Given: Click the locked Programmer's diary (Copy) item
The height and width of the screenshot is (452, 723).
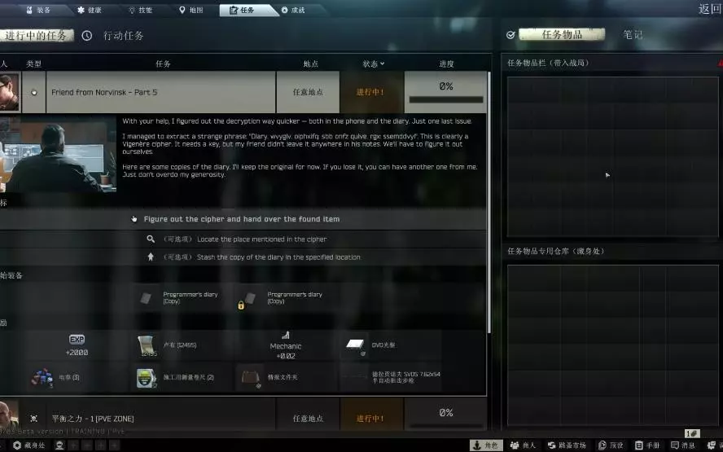Looking at the screenshot, I should point(249,299).
